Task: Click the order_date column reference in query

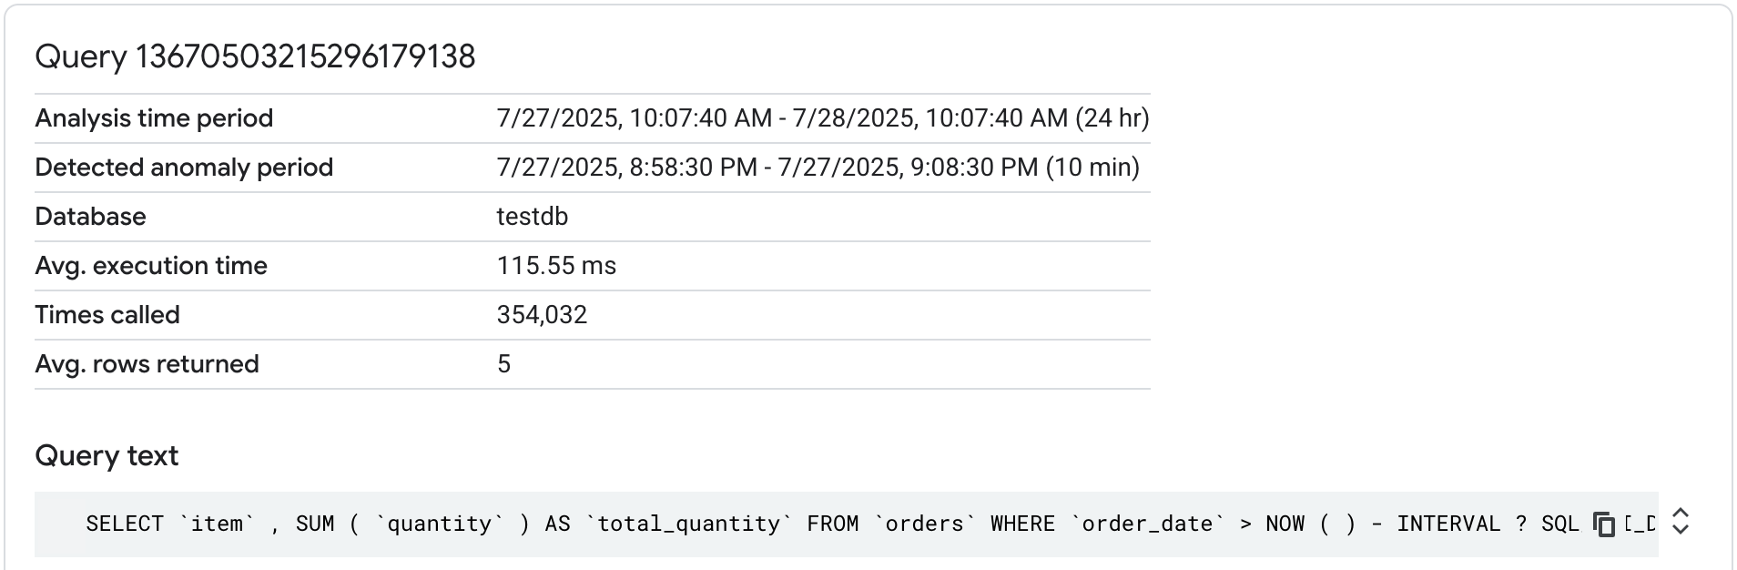Action: (1147, 524)
